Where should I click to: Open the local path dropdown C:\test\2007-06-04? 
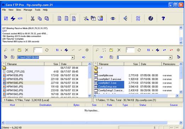73,58
